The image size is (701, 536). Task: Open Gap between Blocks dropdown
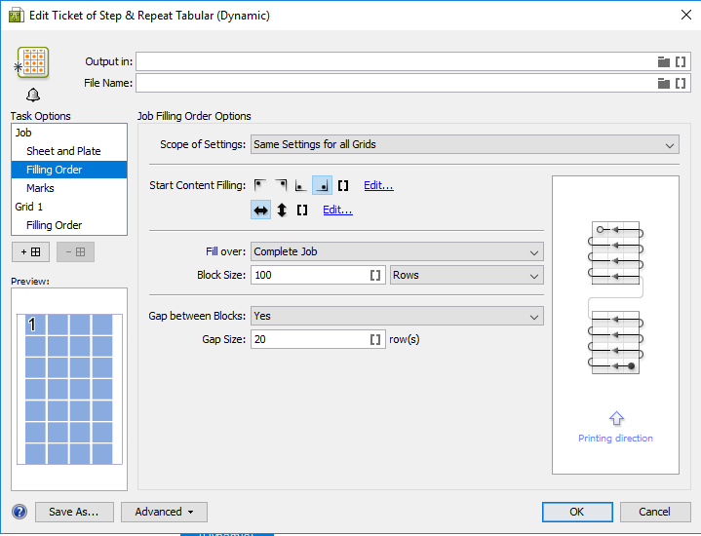click(x=397, y=316)
